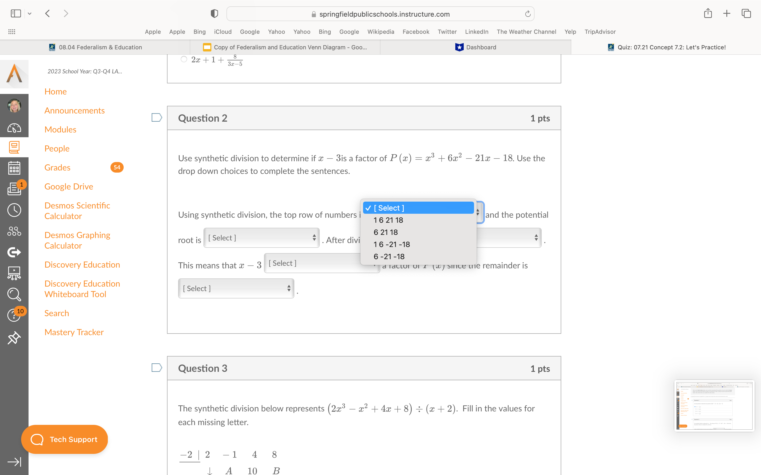Open the Announcements section
The image size is (761, 475).
(x=75, y=110)
